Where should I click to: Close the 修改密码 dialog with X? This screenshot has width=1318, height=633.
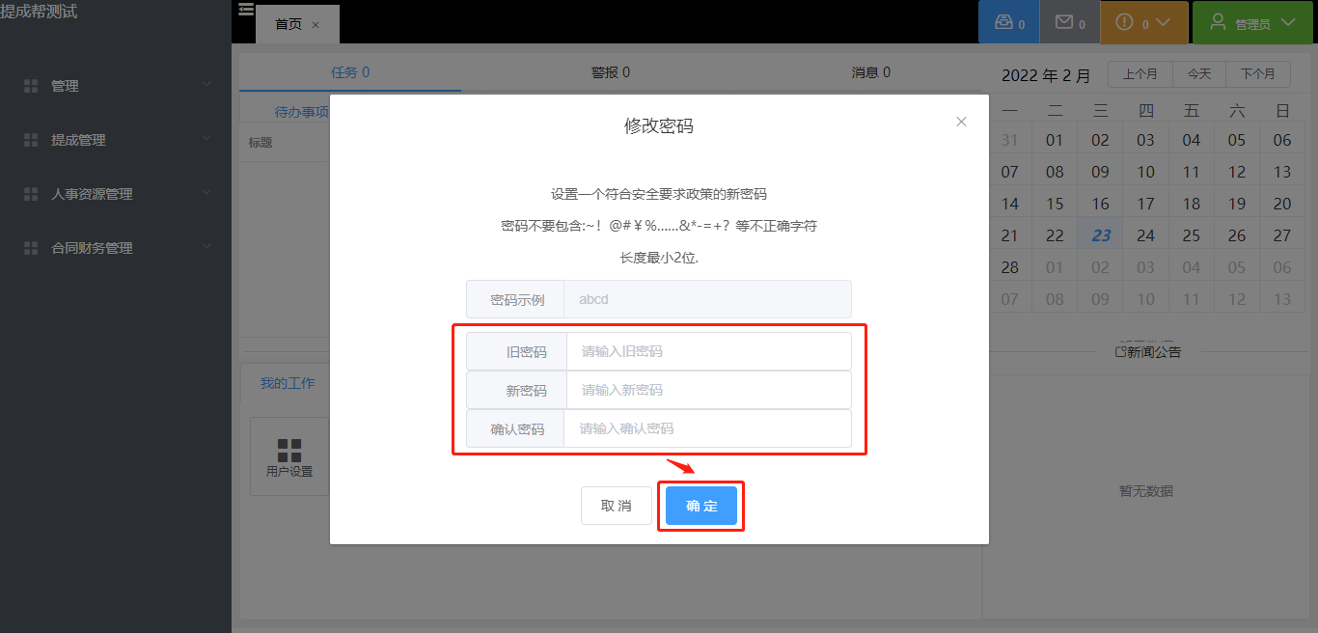point(961,122)
